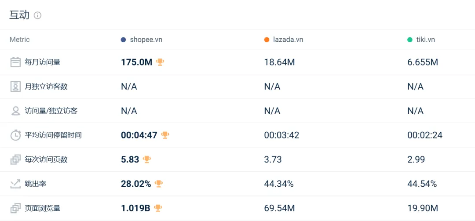Click the 1.019B page views value
Viewport: 475px width, 221px height.
[x=136, y=208]
